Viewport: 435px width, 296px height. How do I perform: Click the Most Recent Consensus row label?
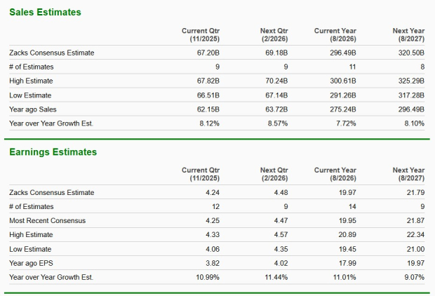click(47, 220)
